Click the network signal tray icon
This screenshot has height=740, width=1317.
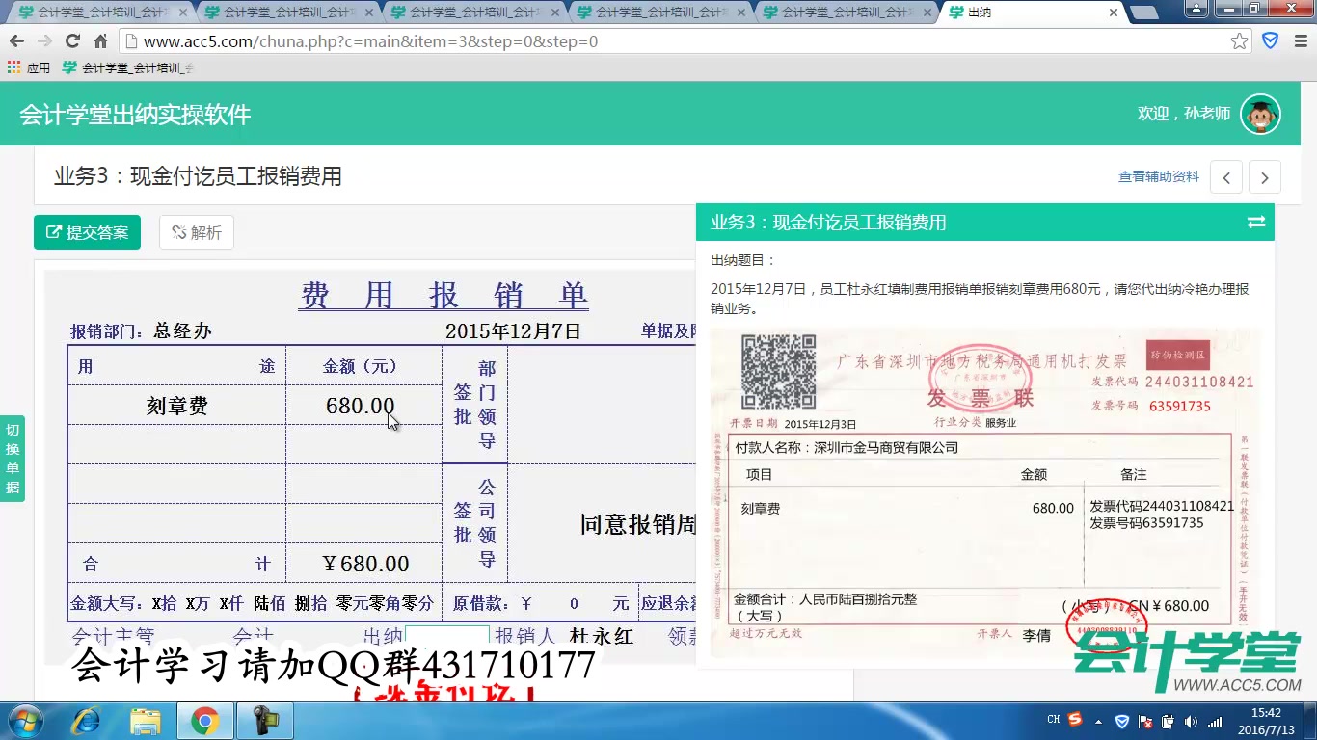point(1215,721)
